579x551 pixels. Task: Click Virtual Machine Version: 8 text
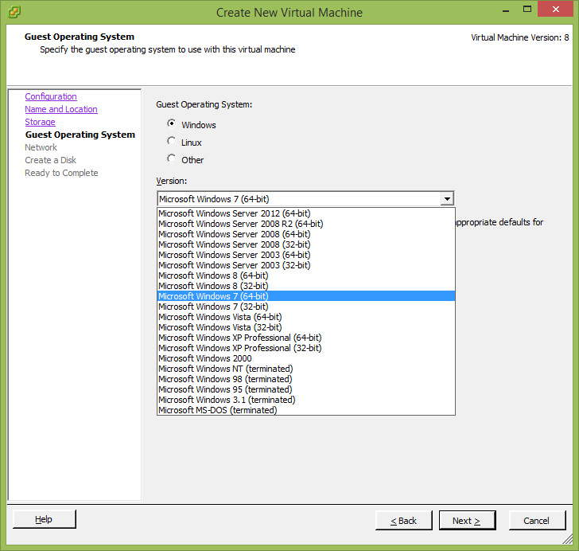tap(520, 37)
